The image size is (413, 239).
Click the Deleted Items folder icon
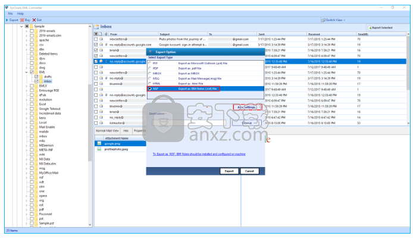coord(36,54)
